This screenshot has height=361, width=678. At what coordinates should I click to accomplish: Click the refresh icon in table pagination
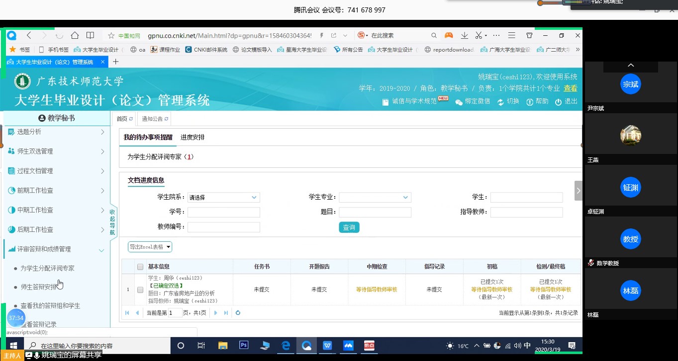238,313
